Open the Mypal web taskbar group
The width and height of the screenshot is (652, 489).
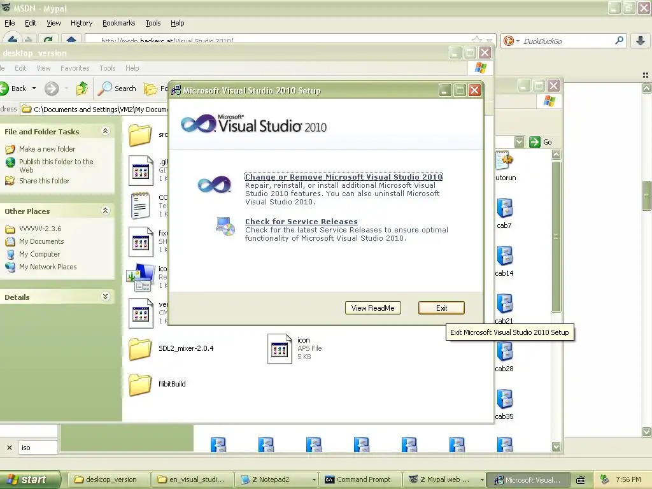[x=444, y=479]
